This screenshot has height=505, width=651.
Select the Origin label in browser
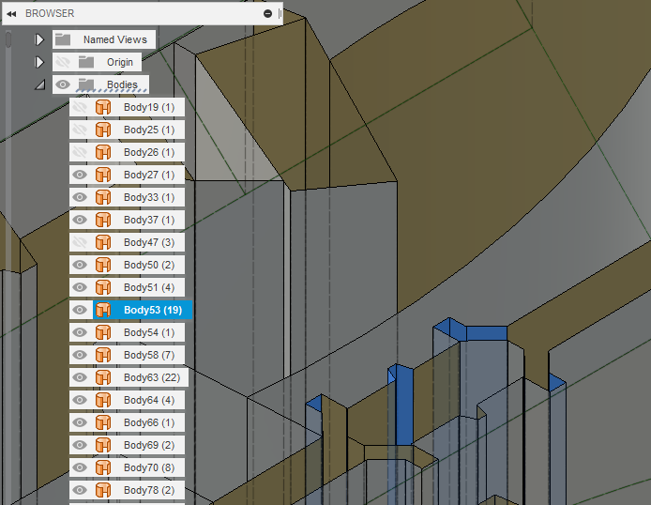[120, 62]
